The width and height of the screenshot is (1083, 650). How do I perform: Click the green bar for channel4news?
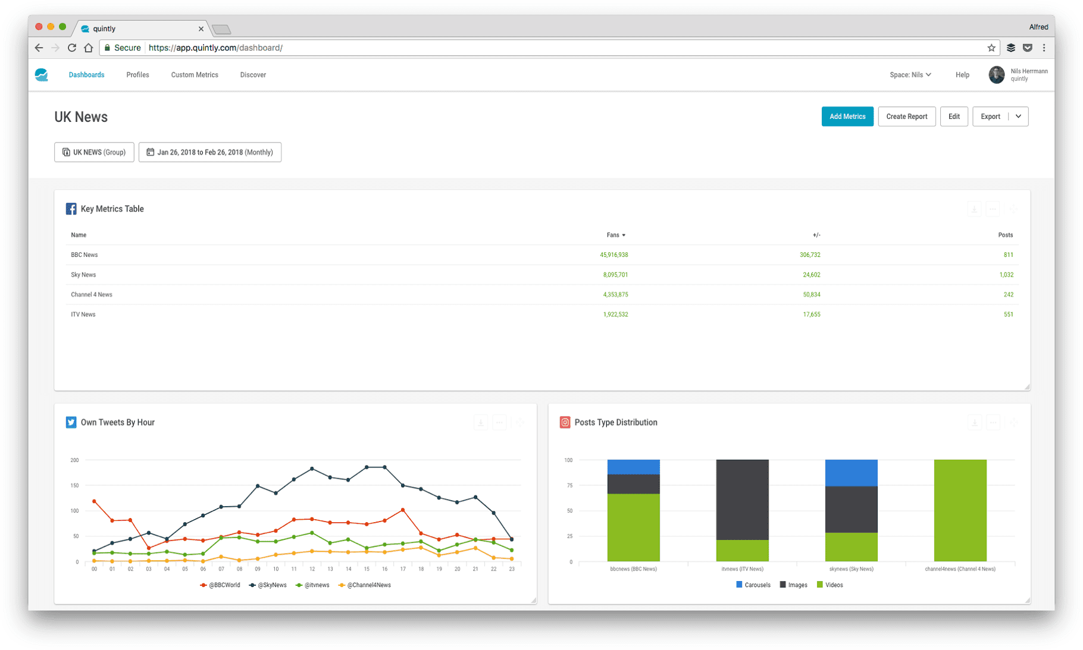tap(960, 510)
